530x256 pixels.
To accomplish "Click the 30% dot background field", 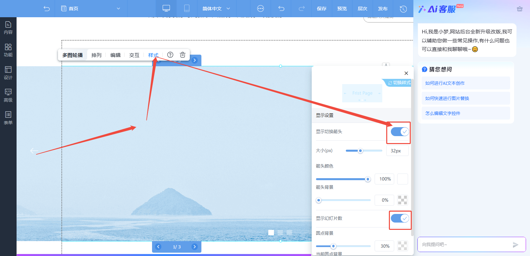I will tap(385, 246).
